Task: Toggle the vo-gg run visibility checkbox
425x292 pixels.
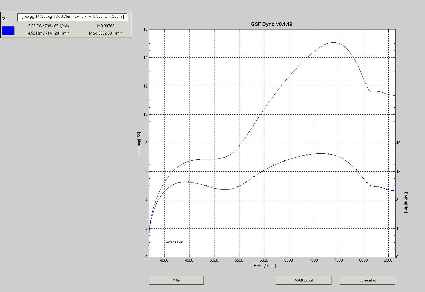Action: [4, 19]
